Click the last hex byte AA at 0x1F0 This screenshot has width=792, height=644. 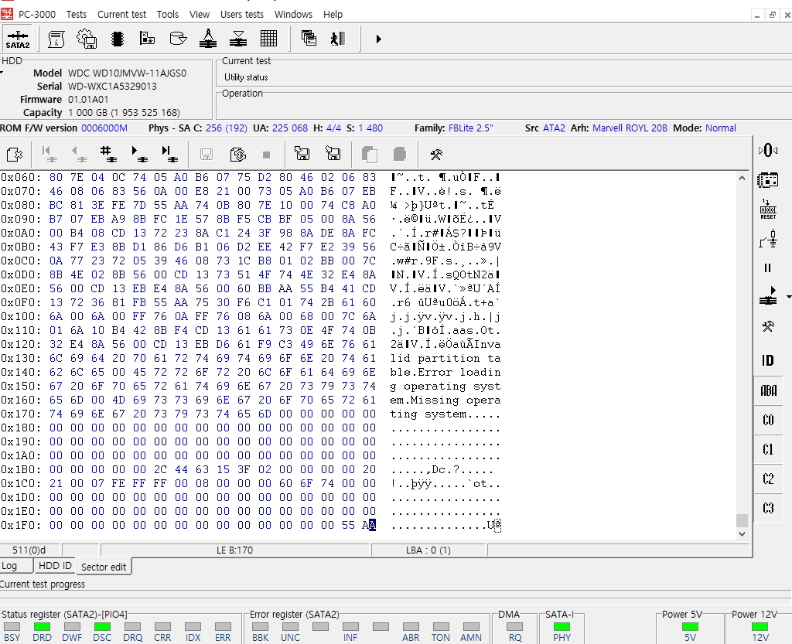coord(369,525)
